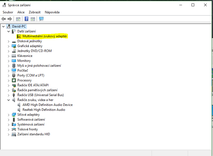Click the Monitory monitor icon
The width and height of the screenshot is (213, 156).
14,61
